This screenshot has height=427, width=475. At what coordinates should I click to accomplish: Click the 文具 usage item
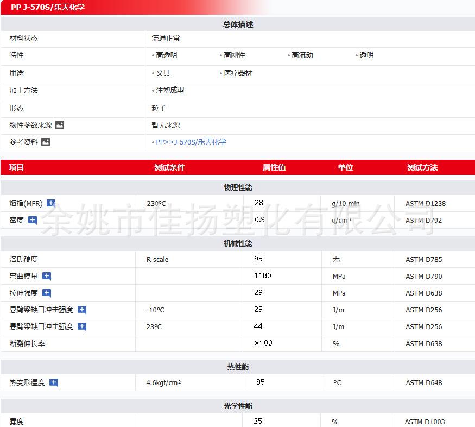coord(163,73)
